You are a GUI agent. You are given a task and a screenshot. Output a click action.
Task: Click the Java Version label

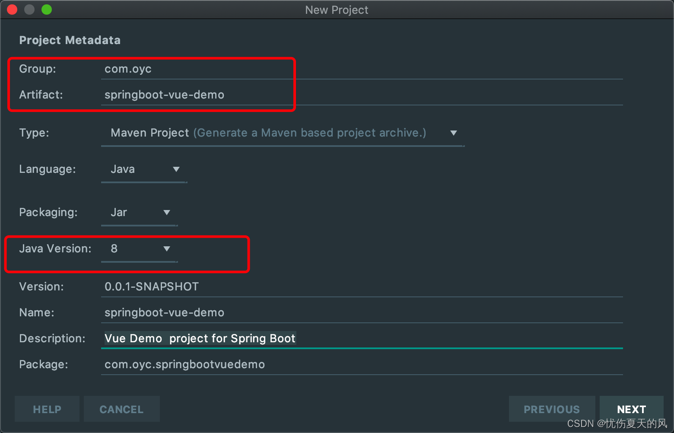[55, 248]
